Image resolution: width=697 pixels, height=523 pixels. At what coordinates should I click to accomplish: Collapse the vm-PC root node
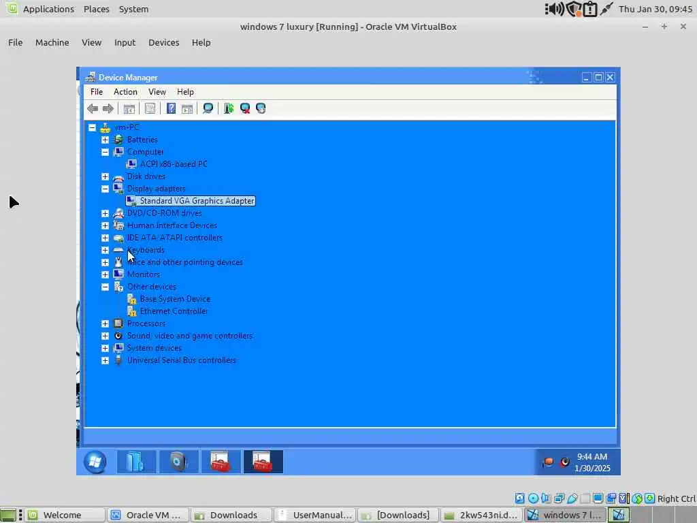[92, 127]
